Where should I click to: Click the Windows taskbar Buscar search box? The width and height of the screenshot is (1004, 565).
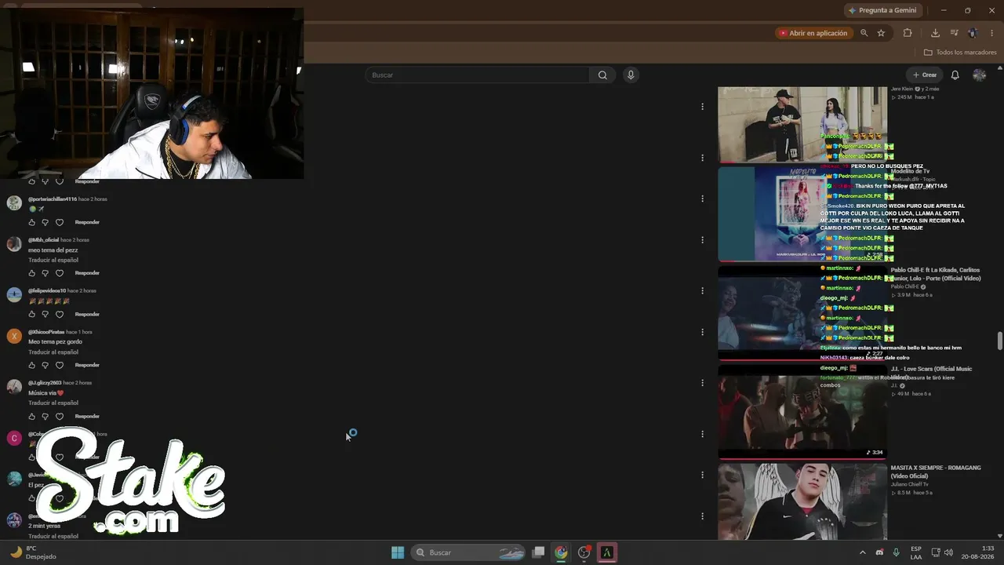[x=469, y=552]
